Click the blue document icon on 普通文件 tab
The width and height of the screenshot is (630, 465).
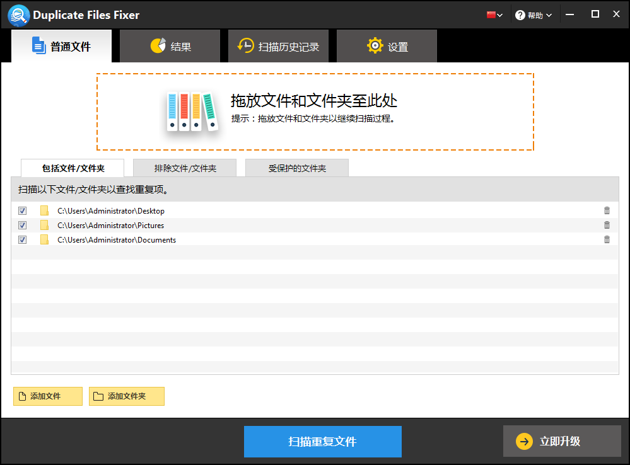point(38,45)
